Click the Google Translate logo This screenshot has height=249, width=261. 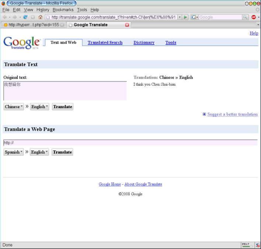(x=22, y=43)
